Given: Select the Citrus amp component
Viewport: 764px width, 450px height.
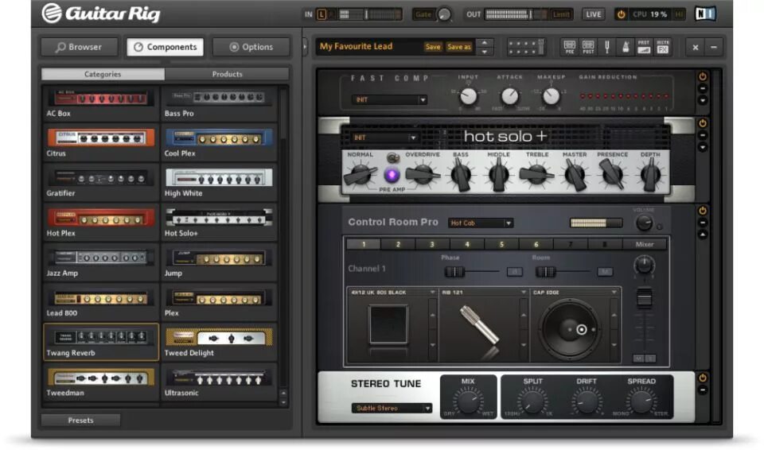Looking at the screenshot, I should tap(101, 144).
